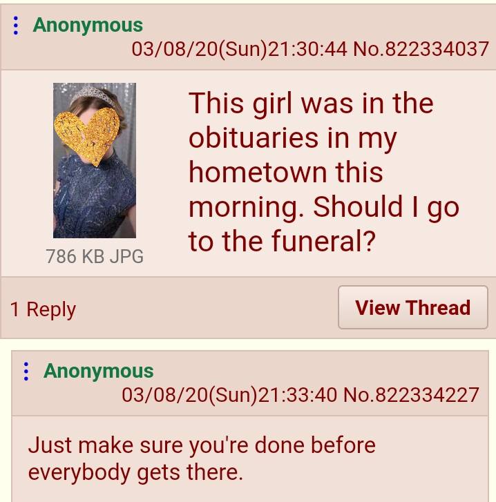Viewport: 496px width, 502px height.
Task: Select post number No.822334227
Action: (x=411, y=395)
